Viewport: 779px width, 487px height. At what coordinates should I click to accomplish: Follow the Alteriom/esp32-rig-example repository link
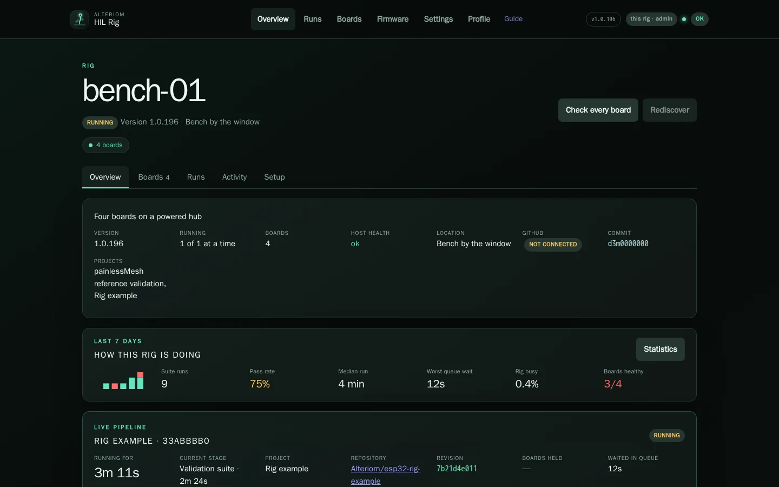coord(385,475)
